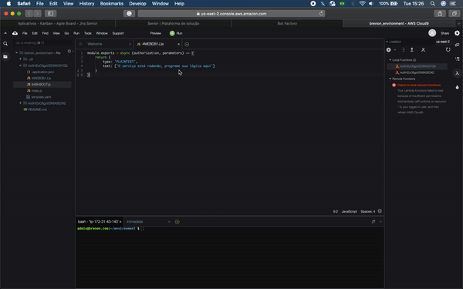Open macOS Spotlight search icon
Screen dimensions: 463x289
tap(433, 4)
